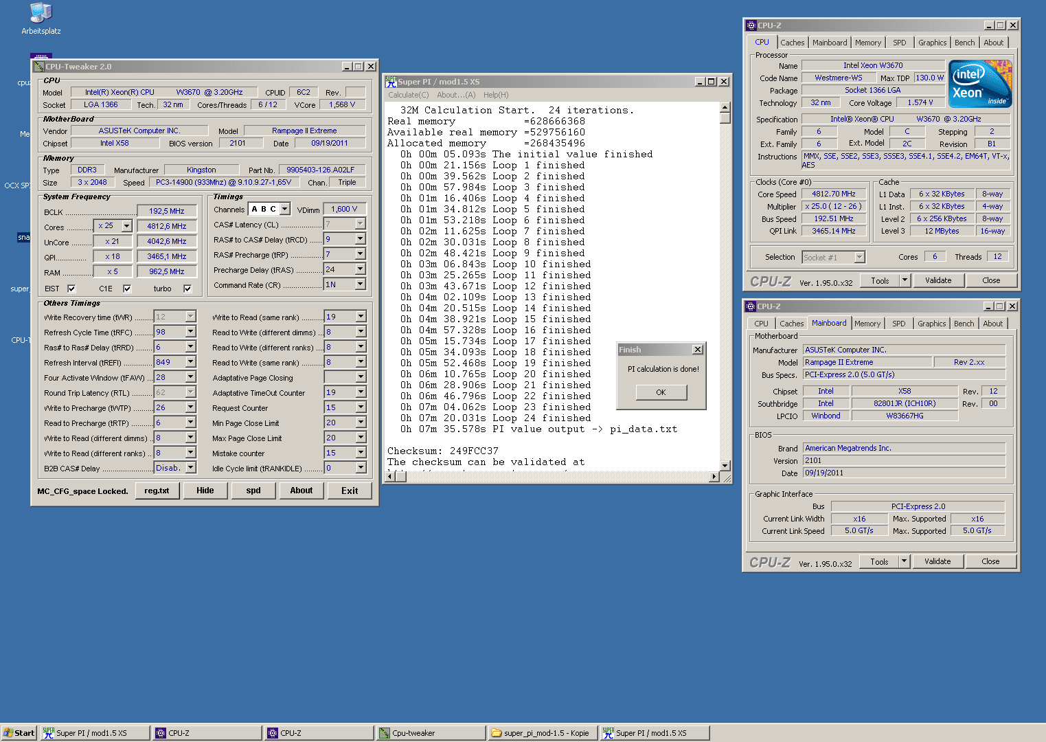Open RAS# Precharge (tRP) dropdown

pos(360,254)
